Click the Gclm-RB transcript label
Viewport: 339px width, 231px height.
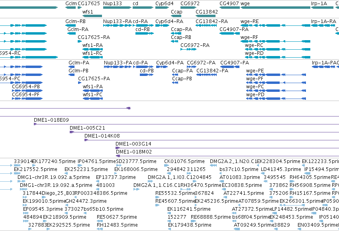tap(75, 21)
